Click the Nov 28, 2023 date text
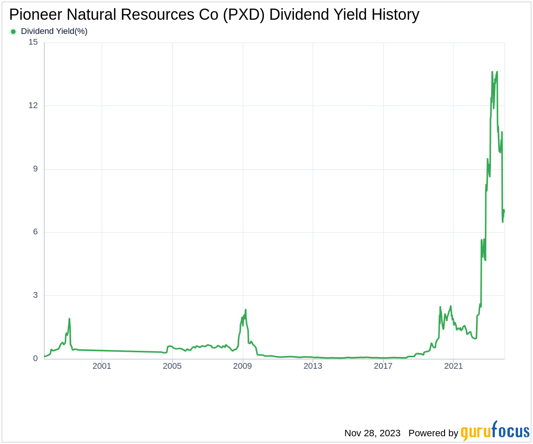The height and width of the screenshot is (444, 533). point(372,433)
